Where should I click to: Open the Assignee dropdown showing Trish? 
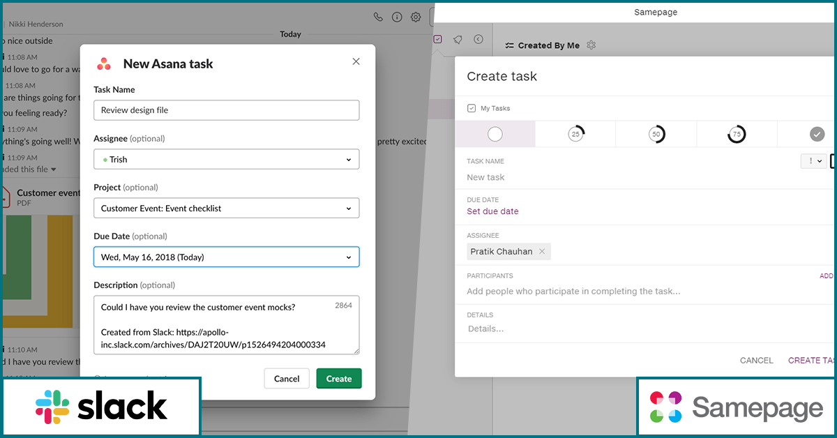click(227, 159)
